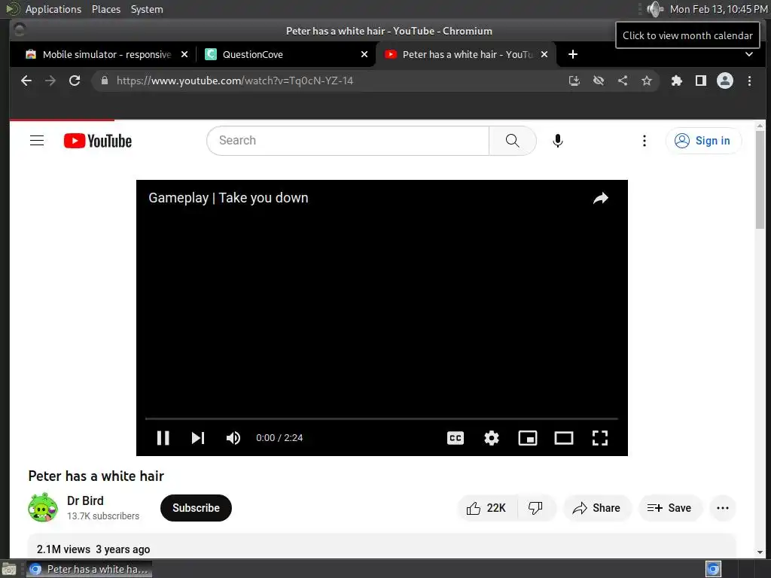Open more actions ellipsis beside Save
The height and width of the screenshot is (578, 771).
[x=722, y=508]
